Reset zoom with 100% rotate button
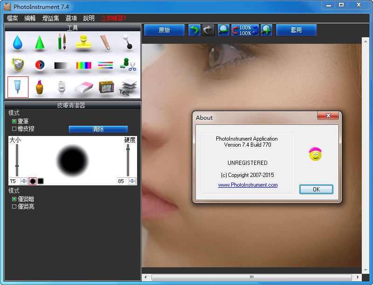This screenshot has height=285, width=373. point(245,30)
